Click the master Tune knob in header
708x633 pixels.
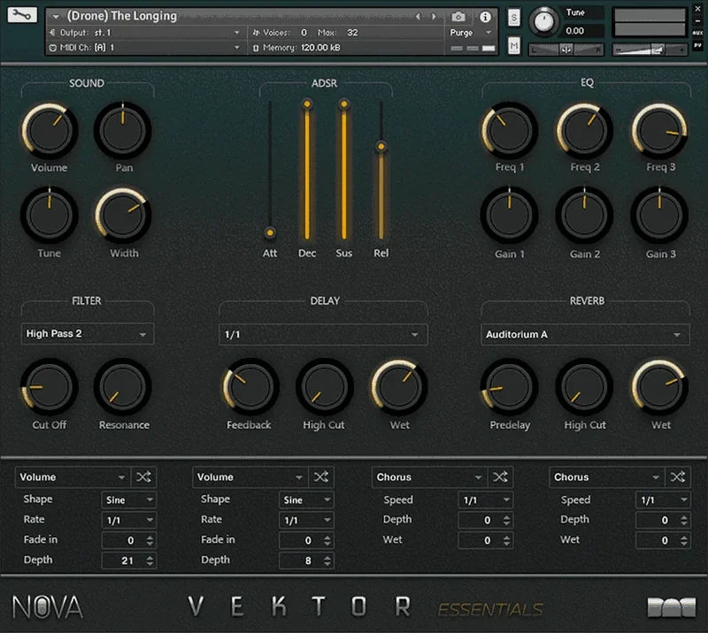(x=544, y=21)
